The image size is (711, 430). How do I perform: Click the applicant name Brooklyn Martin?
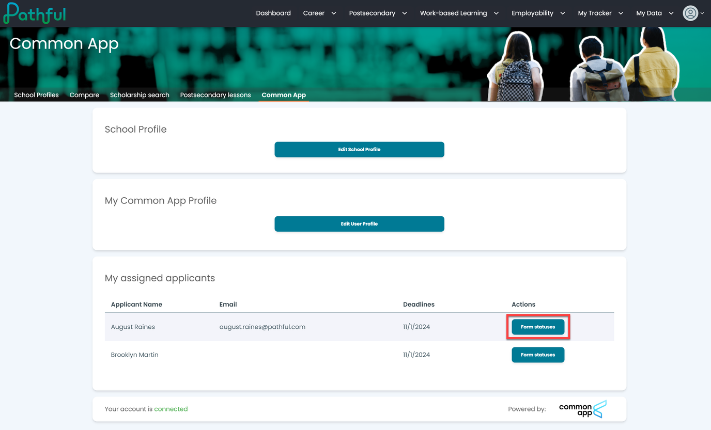point(134,355)
